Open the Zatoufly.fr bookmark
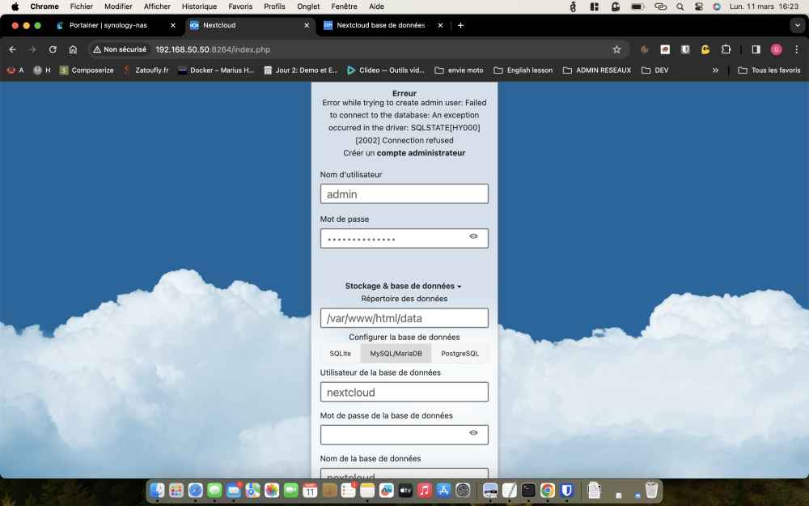The width and height of the screenshot is (809, 506). click(146, 70)
